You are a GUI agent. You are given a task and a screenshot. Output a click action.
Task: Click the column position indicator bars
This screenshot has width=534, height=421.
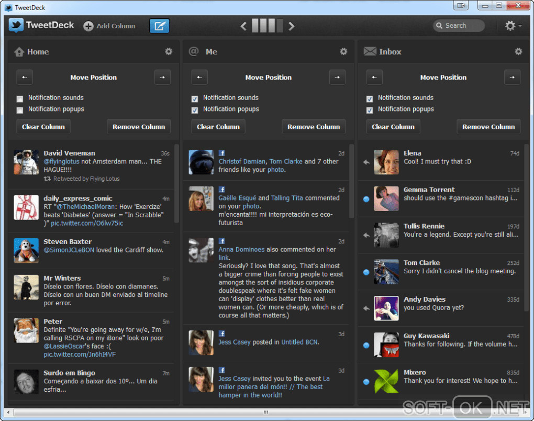tap(268, 26)
